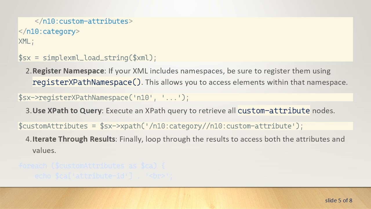This screenshot has width=371, height=209.
Task: Click the inline custom-attribute code term
Action: pyautogui.click(x=274, y=111)
